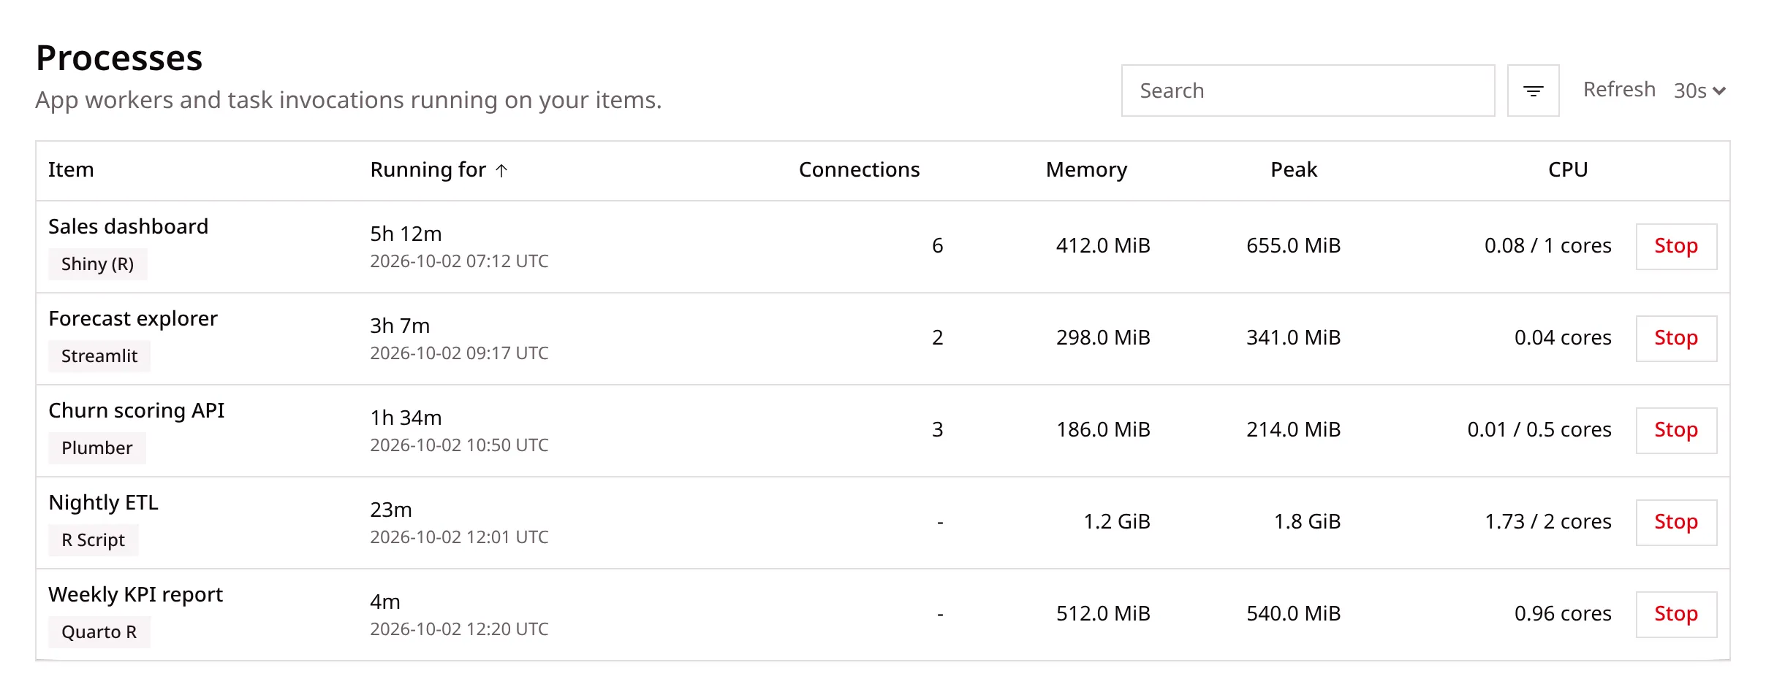Screen dimensions: 1766x695
Task: Sort by the Peak column header
Action: click(x=1294, y=169)
